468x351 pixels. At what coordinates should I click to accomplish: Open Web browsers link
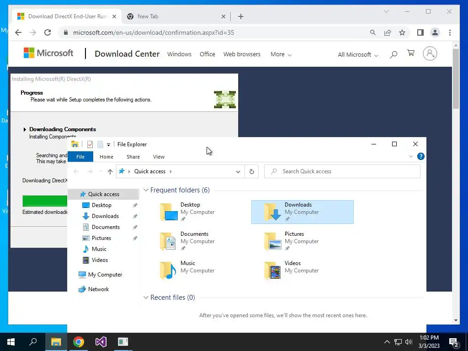[x=242, y=54]
